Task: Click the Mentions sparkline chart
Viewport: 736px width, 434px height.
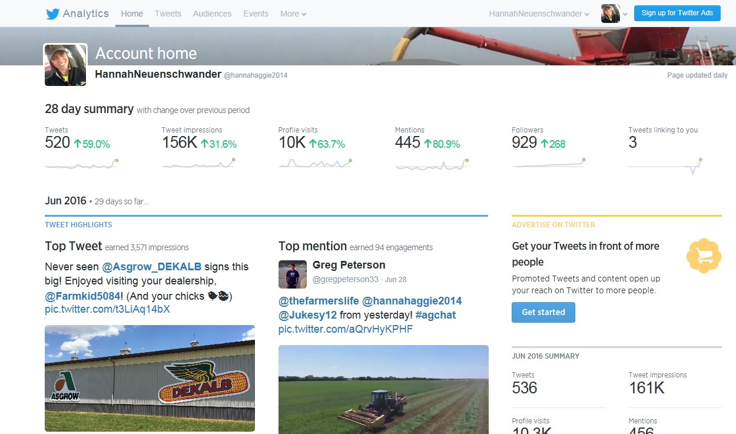Action: pyautogui.click(x=432, y=164)
